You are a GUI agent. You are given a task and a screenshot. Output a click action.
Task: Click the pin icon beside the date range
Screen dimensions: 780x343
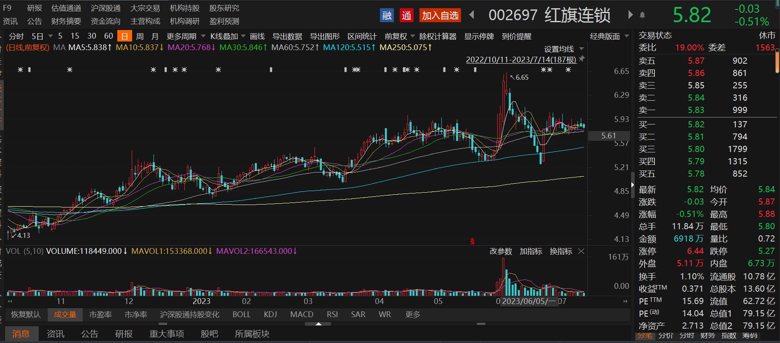point(582,60)
